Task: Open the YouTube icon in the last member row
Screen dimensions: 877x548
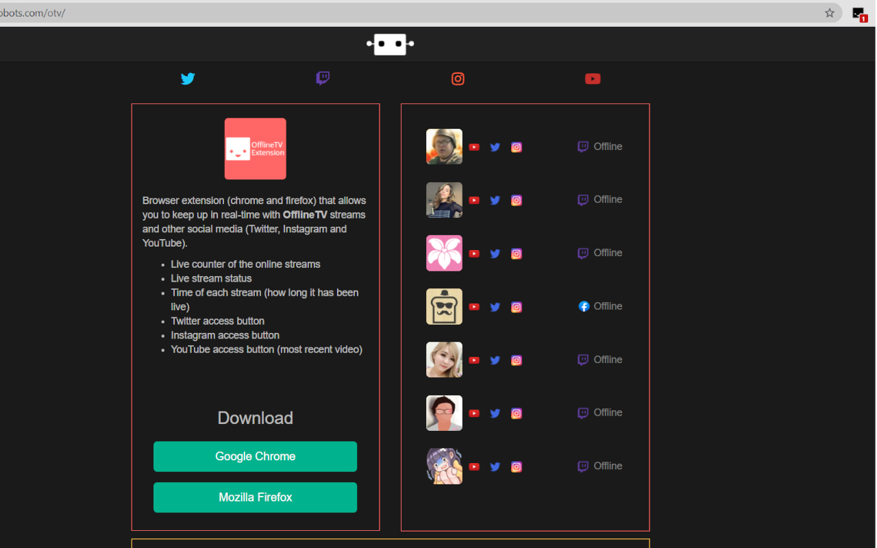Action: pos(474,466)
